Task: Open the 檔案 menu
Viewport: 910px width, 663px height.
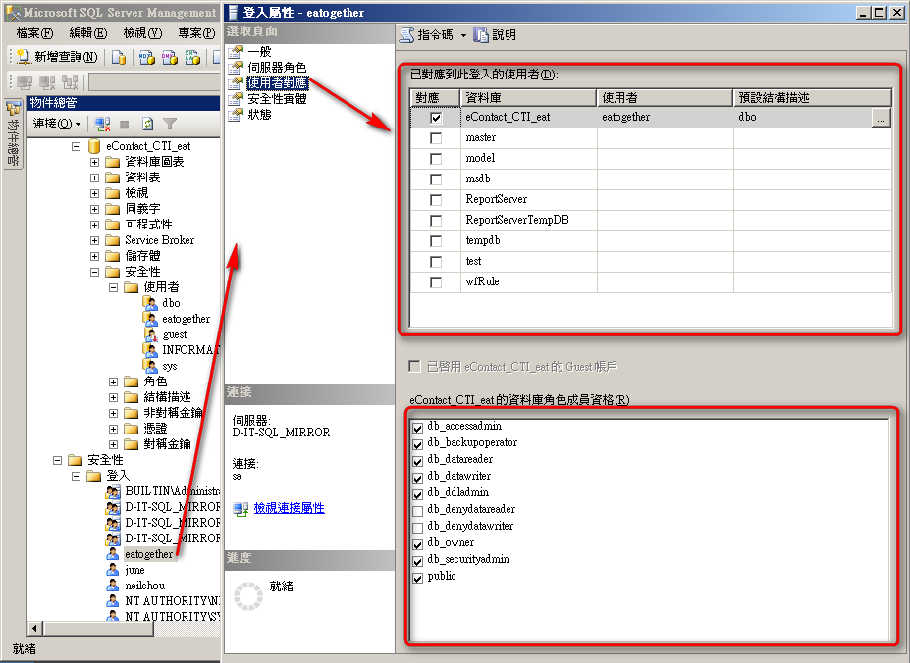Action: click(x=34, y=33)
